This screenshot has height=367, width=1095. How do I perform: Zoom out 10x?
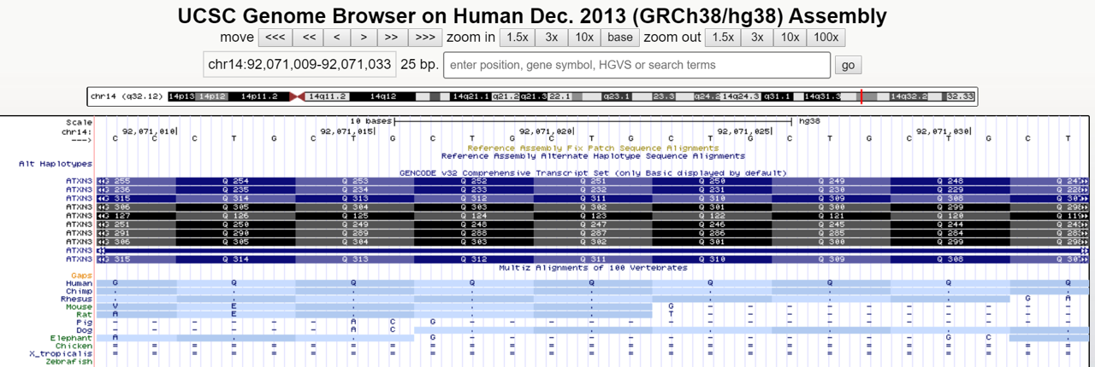(790, 37)
